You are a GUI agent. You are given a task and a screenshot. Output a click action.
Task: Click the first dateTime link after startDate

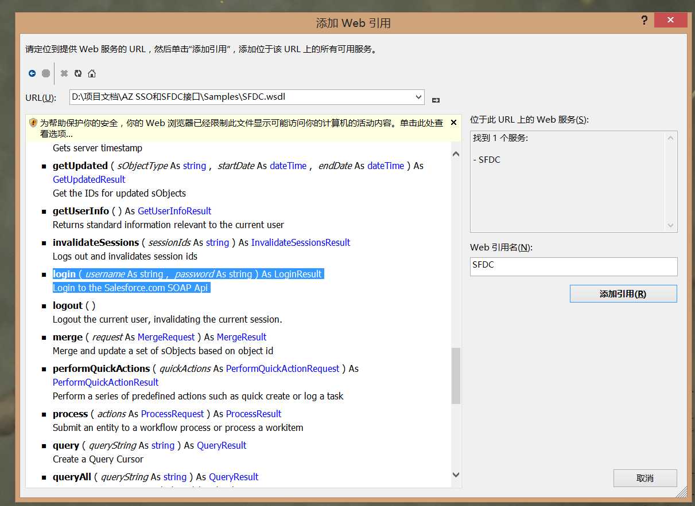pos(288,166)
